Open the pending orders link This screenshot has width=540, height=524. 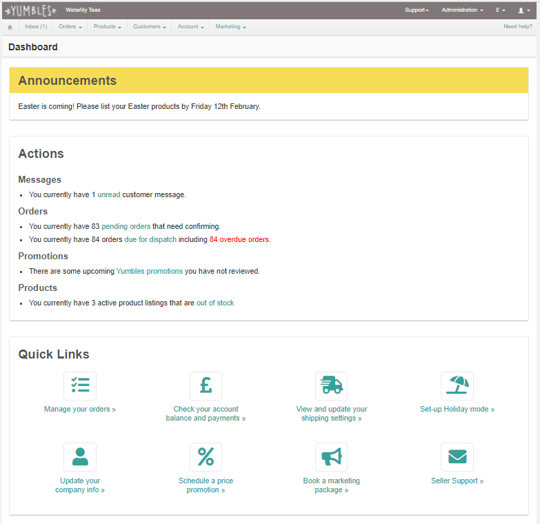coord(126,226)
